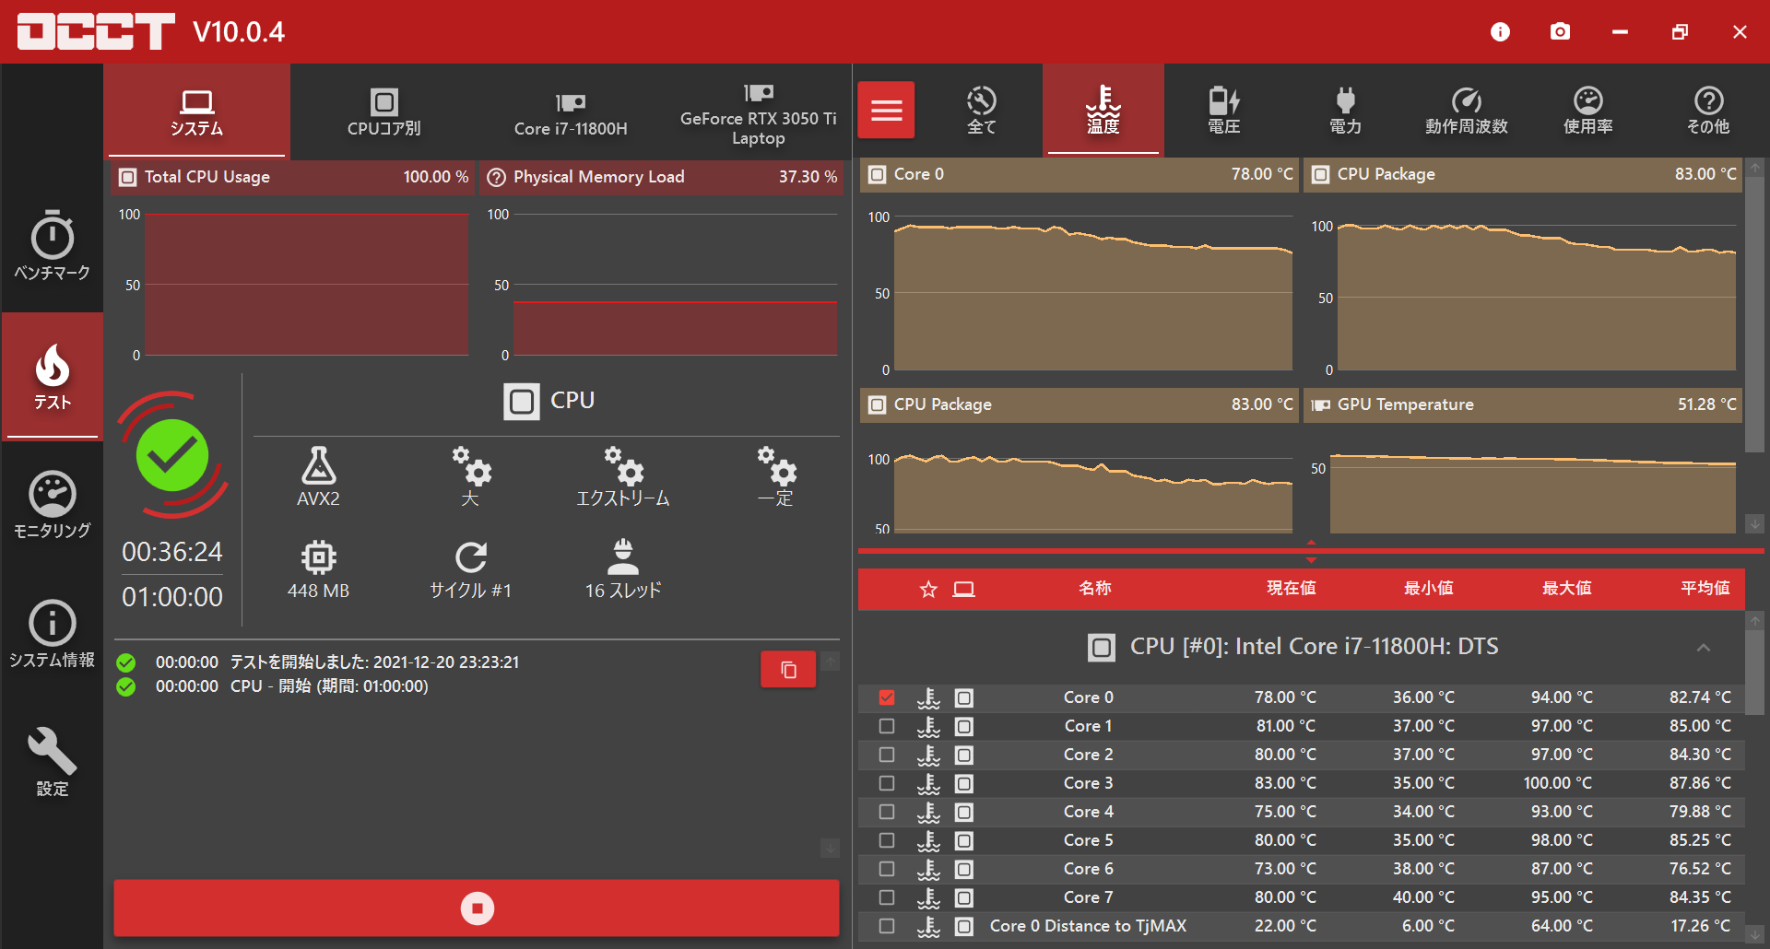
Task: Click the 大 data set size option
Action: pyautogui.click(x=470, y=476)
